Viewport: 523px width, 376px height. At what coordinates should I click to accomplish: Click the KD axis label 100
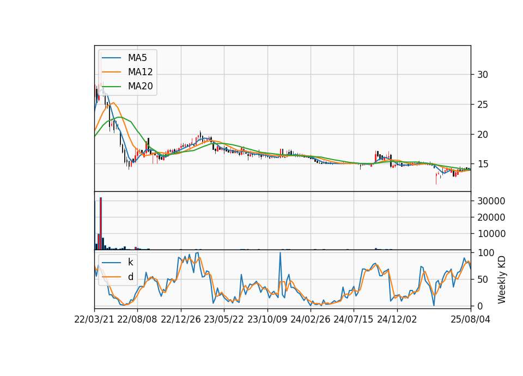(485, 253)
